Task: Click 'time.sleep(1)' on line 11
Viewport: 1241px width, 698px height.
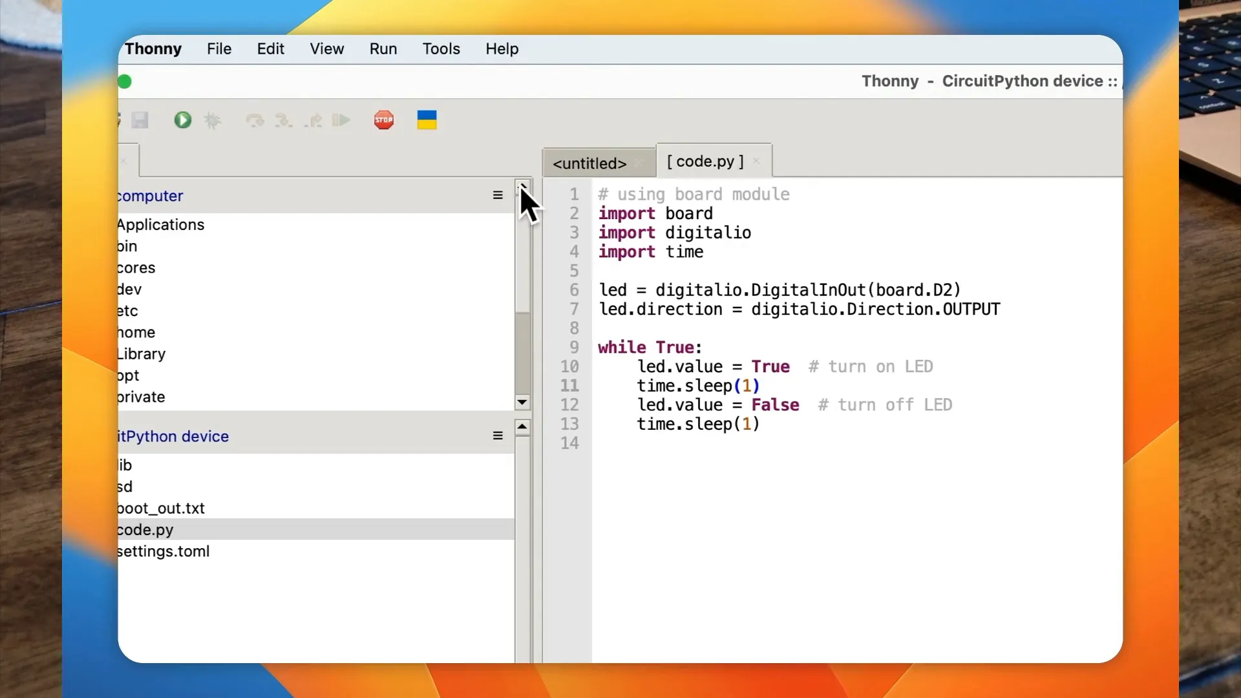Action: point(698,386)
